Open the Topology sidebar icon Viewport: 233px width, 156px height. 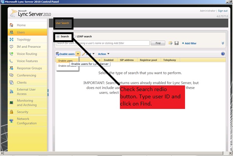click(11, 39)
